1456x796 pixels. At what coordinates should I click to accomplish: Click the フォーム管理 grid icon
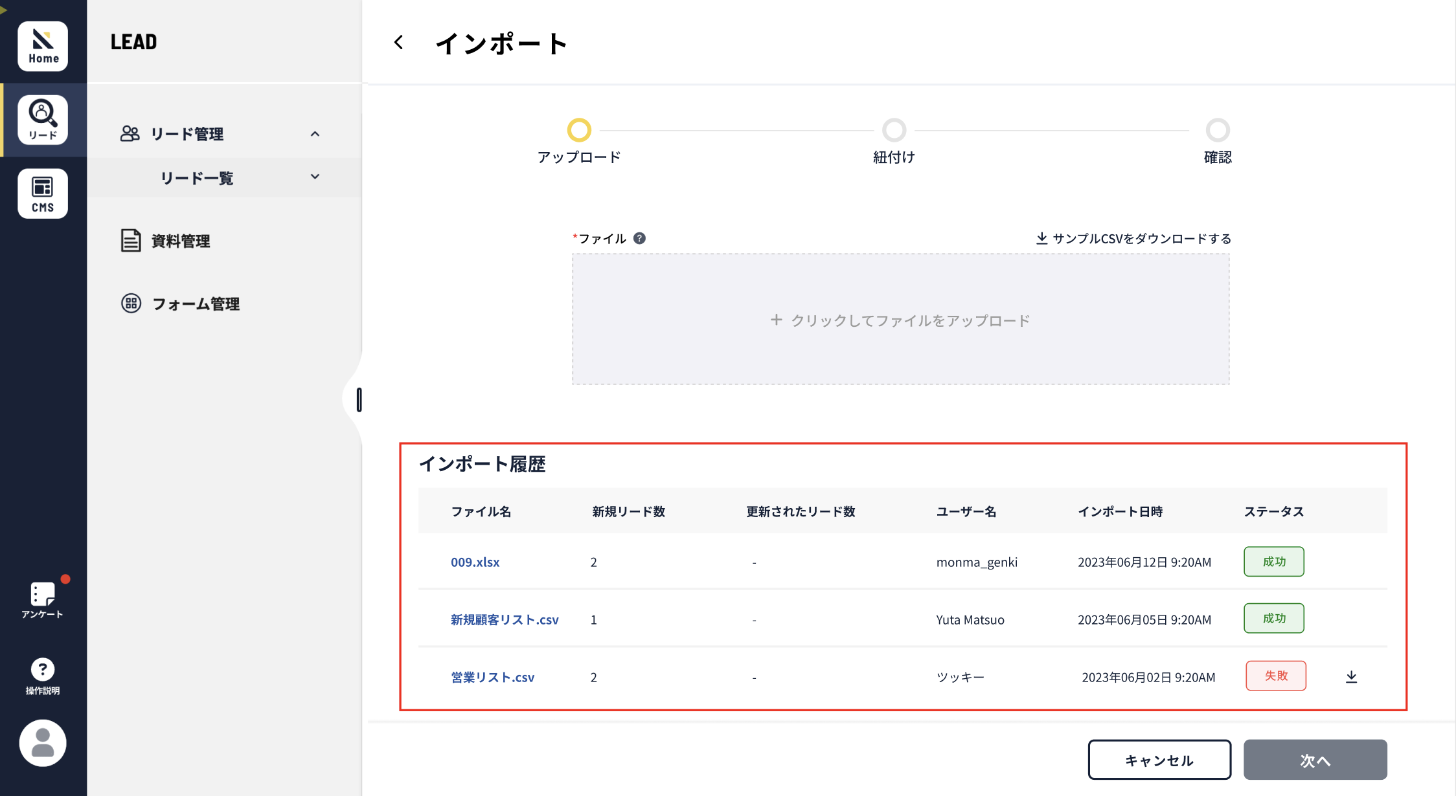[131, 303]
